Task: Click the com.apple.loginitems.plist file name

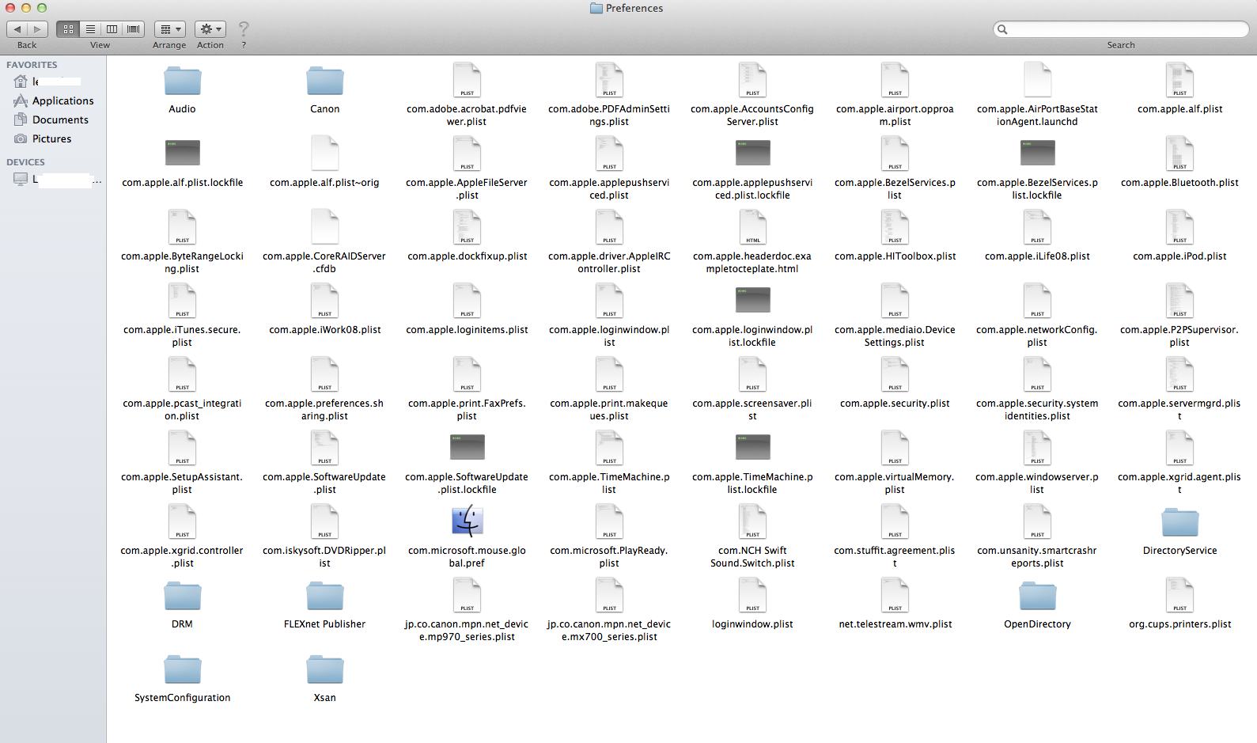Action: click(x=467, y=330)
